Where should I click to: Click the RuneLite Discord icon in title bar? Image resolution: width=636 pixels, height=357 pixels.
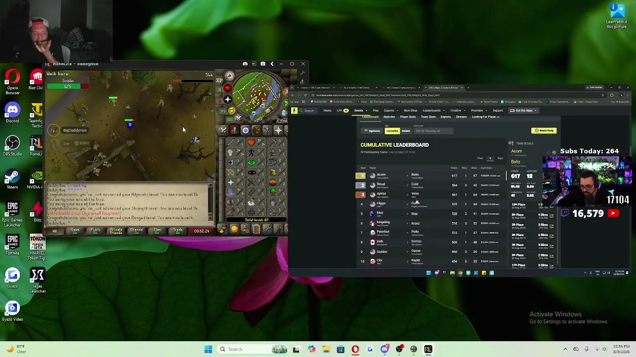click(x=245, y=64)
